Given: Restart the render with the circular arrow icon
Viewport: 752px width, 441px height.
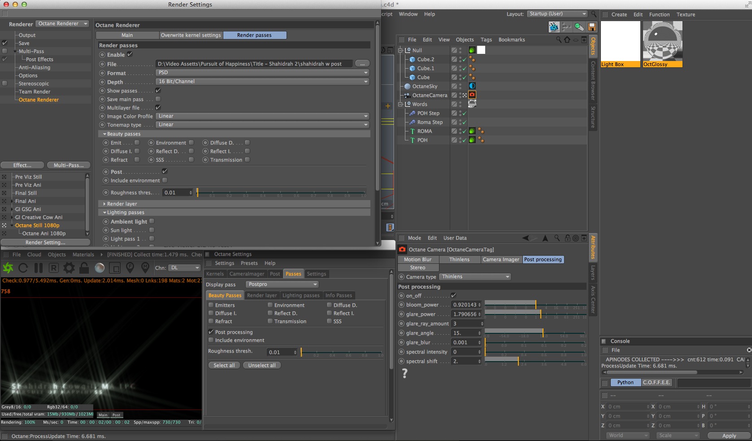Looking at the screenshot, I should 23,268.
